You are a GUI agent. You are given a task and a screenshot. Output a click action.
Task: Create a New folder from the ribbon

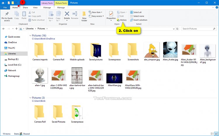coord(84,16)
